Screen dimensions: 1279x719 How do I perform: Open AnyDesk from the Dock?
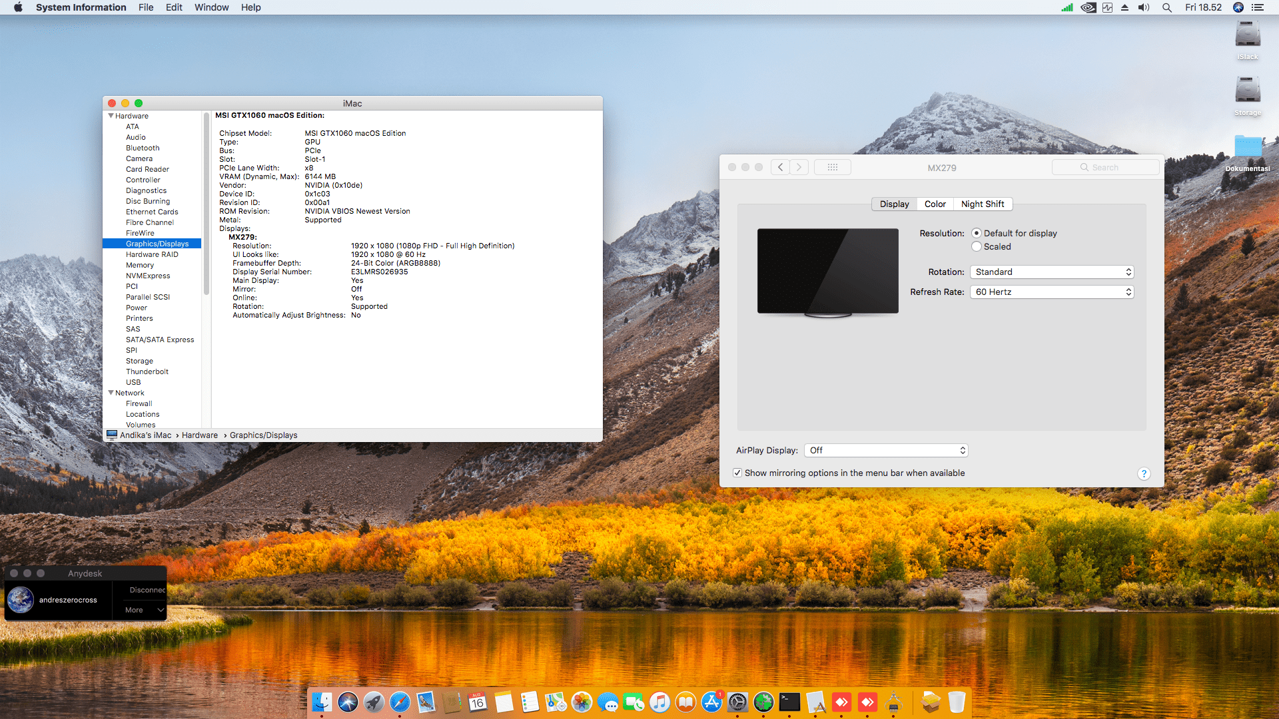click(x=842, y=702)
